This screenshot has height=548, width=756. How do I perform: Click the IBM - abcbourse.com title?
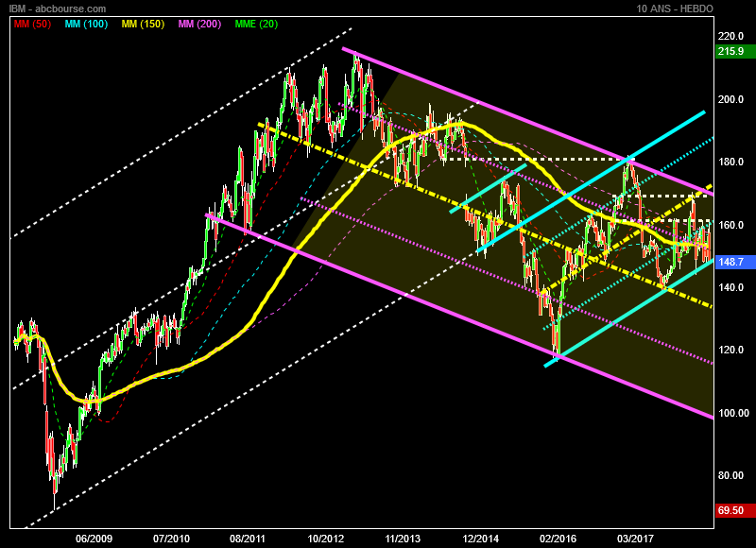58,9
